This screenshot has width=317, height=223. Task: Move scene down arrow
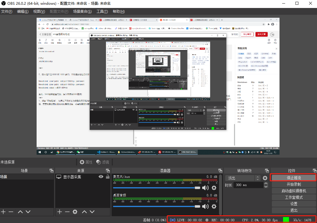coord(28,212)
